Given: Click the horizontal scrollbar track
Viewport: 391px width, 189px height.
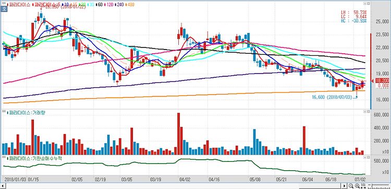Looking at the screenshot, I should (173, 186).
